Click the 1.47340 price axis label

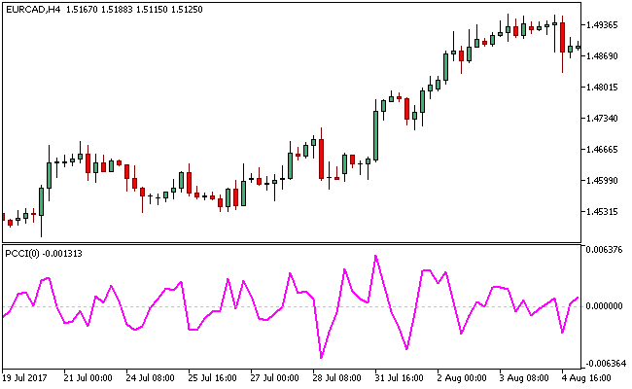(x=601, y=118)
